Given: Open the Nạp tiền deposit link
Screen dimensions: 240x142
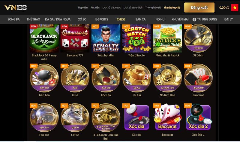Looking at the screenshot, I should (83, 7).
